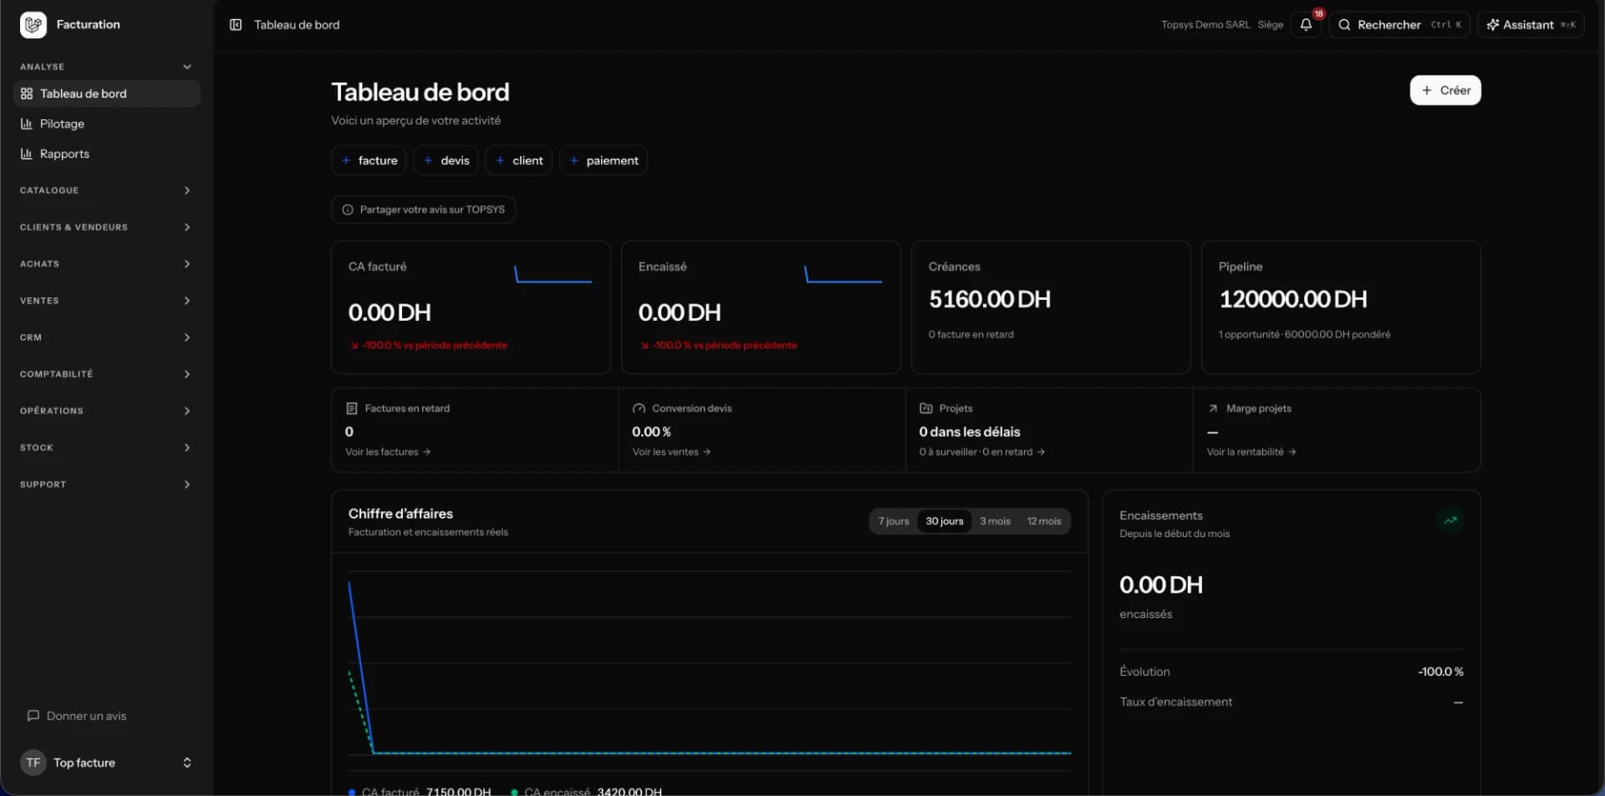Click the quick add facture button

tap(369, 160)
